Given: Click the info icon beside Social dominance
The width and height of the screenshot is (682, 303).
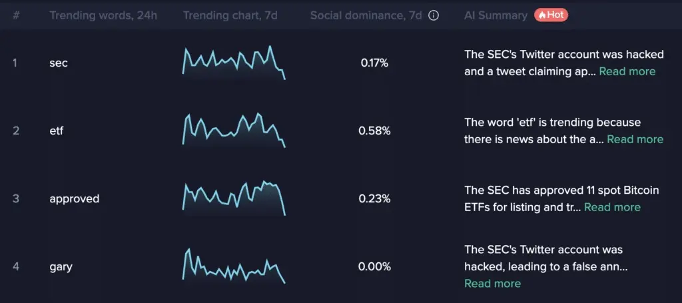Looking at the screenshot, I should pyautogui.click(x=434, y=15).
